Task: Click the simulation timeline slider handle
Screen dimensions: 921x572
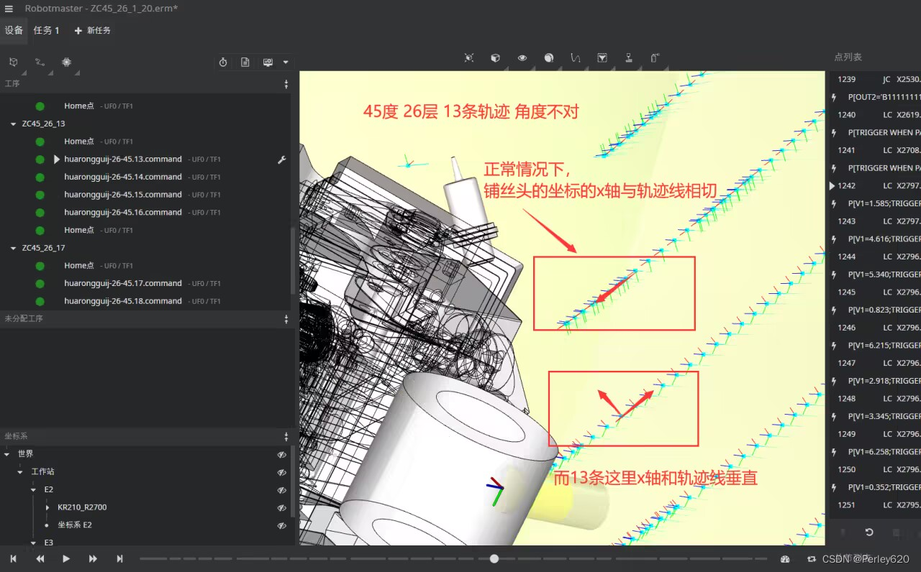Action: tap(494, 558)
